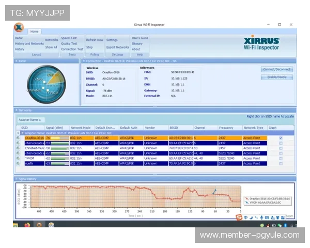The image size is (310, 248).
Task: Click the network icon beside ChinaNet row
Action: (x=18, y=148)
